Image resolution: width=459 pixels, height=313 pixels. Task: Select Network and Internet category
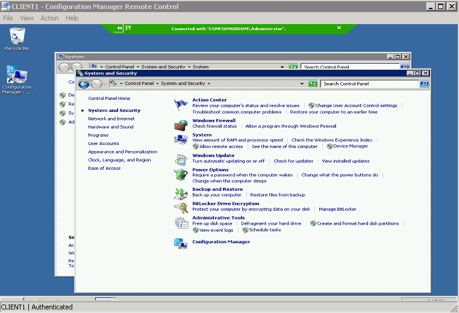[x=111, y=119]
